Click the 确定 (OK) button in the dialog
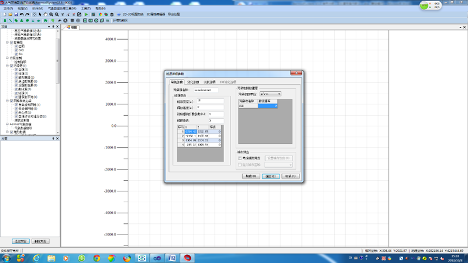468x263 pixels. pyautogui.click(x=270, y=176)
